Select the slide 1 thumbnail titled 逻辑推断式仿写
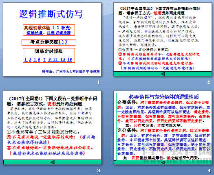The width and height of the screenshot is (214, 175). pyautogui.click(x=52, y=39)
